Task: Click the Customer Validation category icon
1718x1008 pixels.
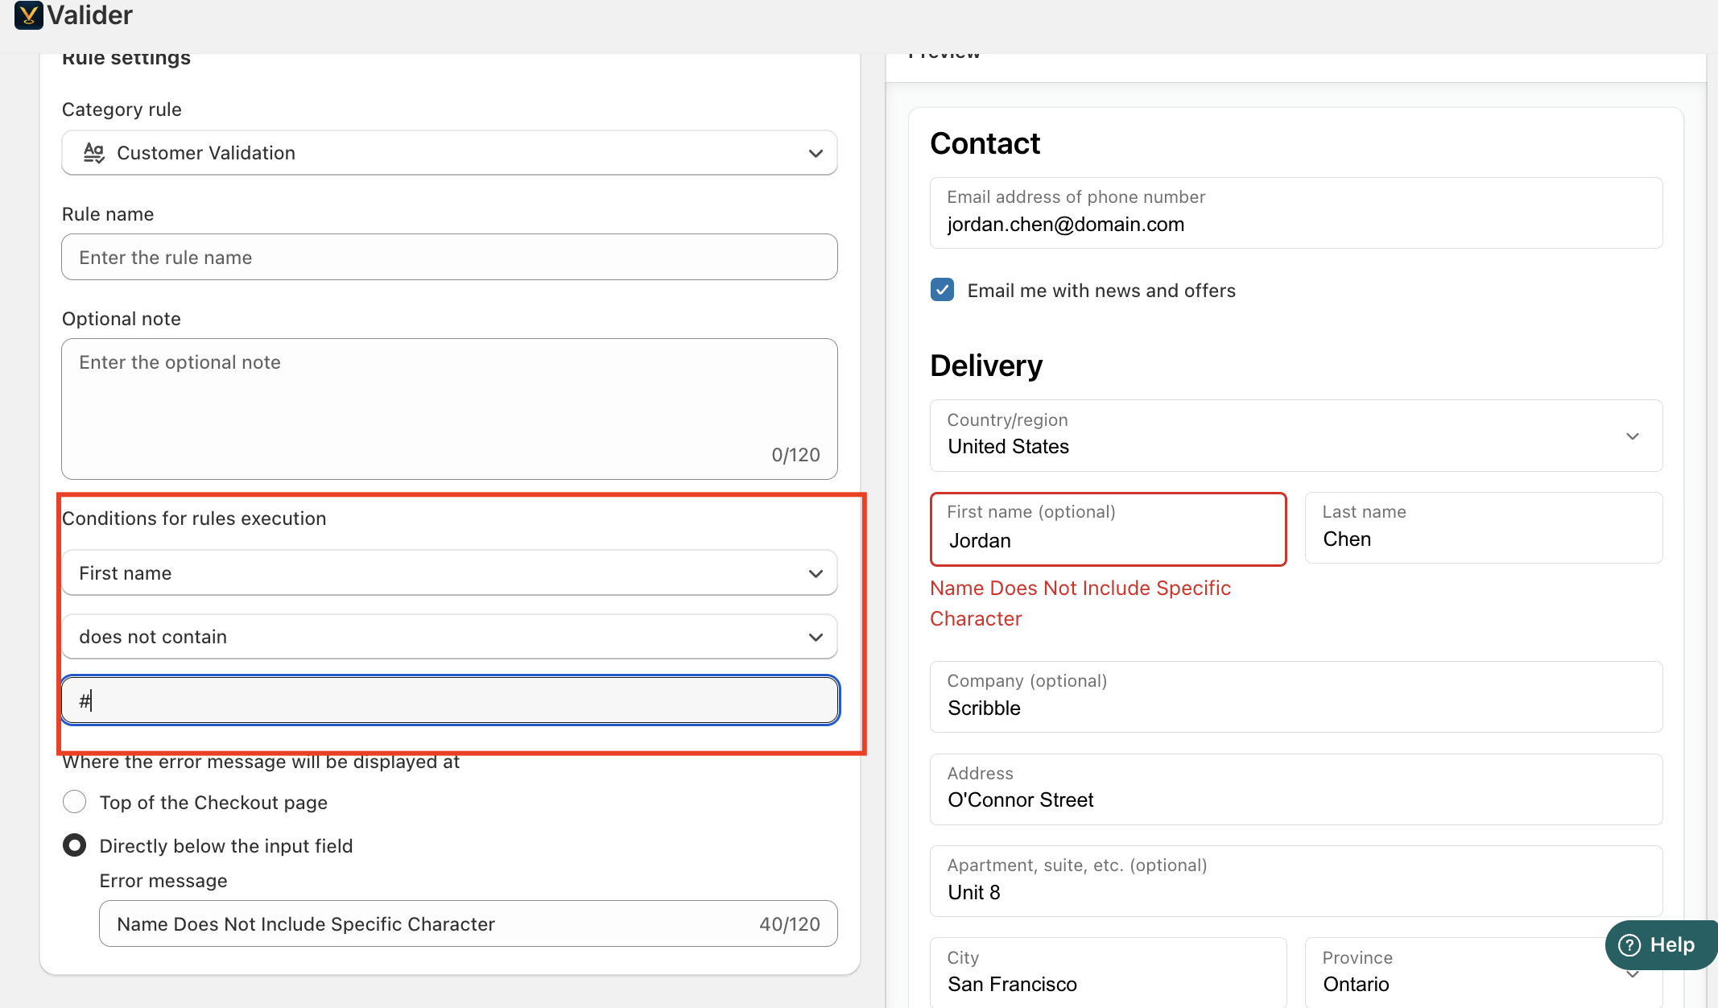Action: 94,153
